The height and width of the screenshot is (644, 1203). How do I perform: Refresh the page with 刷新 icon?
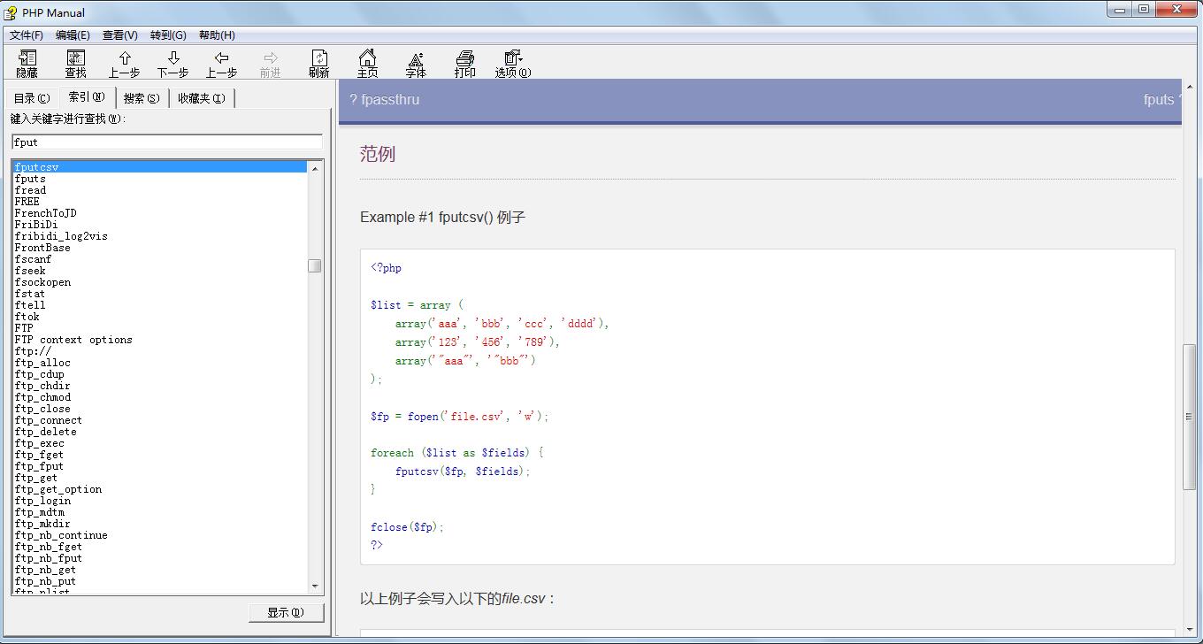tap(319, 64)
